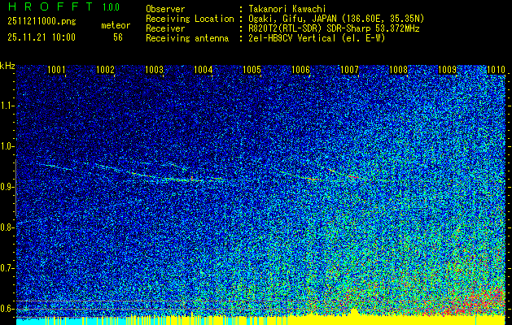The width and height of the screenshot is (512, 325).
Task: Click the 2el-HB9CV Vertical antenna value
Action: pos(317,38)
